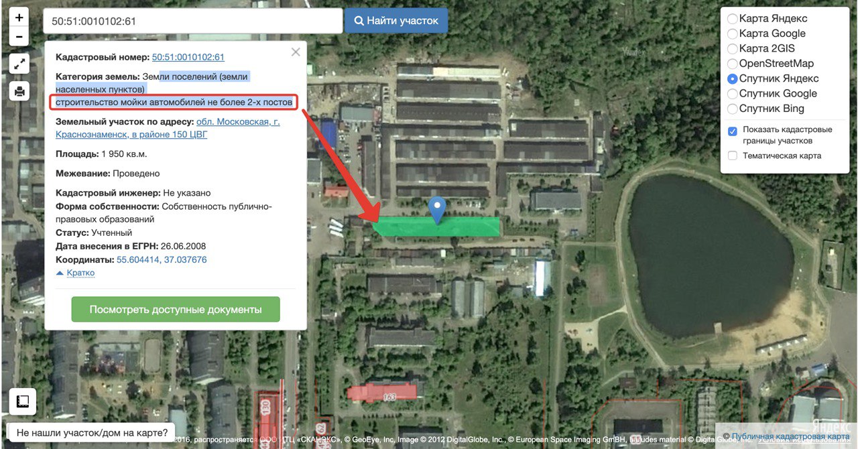The image size is (858, 449).
Task: Select OpenStreetMap as base map
Action: (x=733, y=64)
